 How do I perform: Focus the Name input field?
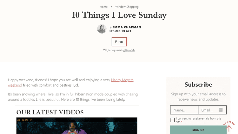tap(184, 110)
